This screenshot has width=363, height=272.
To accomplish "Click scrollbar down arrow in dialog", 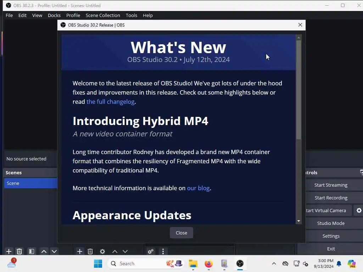I will click(x=298, y=221).
